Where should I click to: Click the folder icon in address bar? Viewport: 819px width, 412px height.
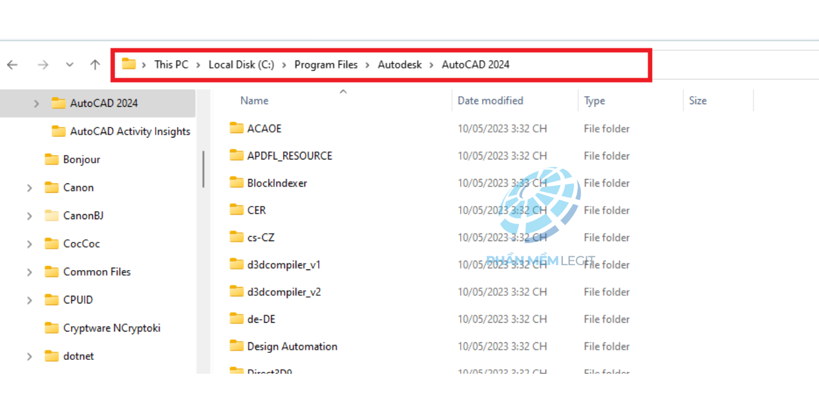[129, 64]
